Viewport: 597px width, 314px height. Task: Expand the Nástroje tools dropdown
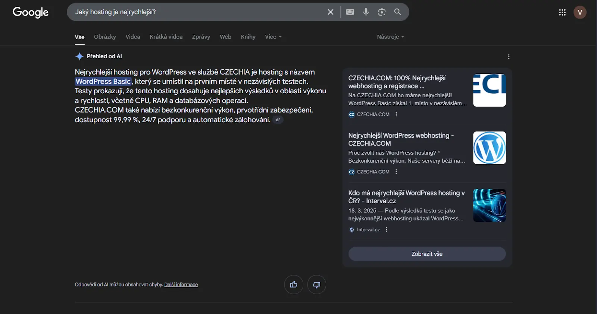(x=390, y=37)
